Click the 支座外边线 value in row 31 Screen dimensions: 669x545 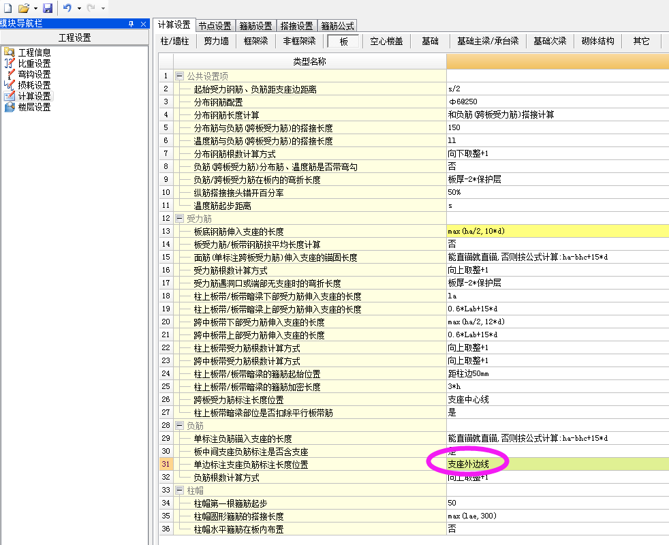click(x=558, y=464)
